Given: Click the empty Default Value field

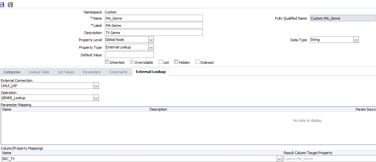Looking at the screenshot, I should click(x=129, y=55).
